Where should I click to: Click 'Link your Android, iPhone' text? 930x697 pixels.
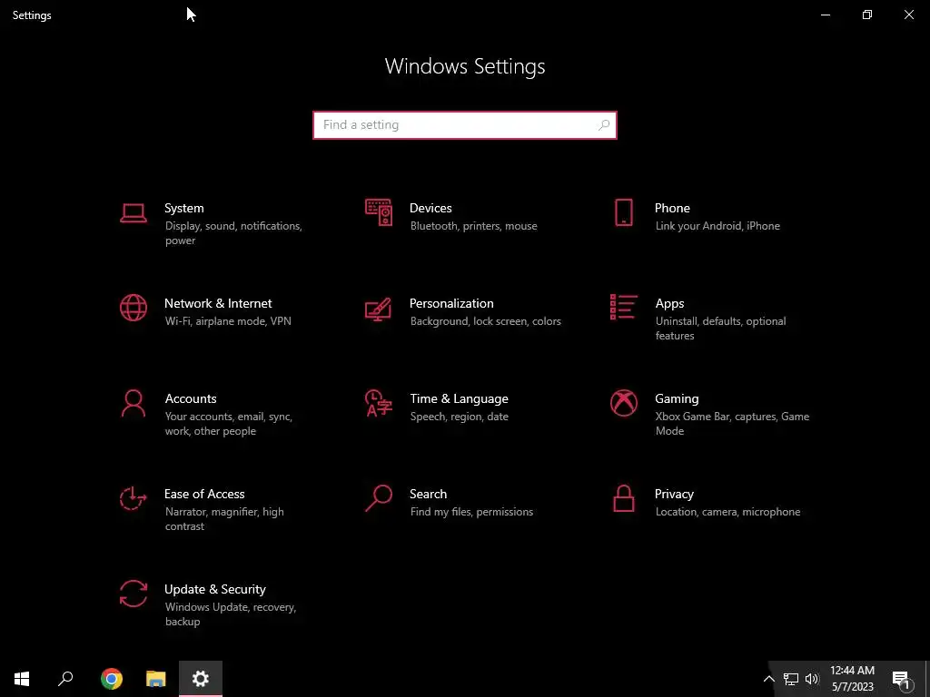pyautogui.click(x=717, y=226)
